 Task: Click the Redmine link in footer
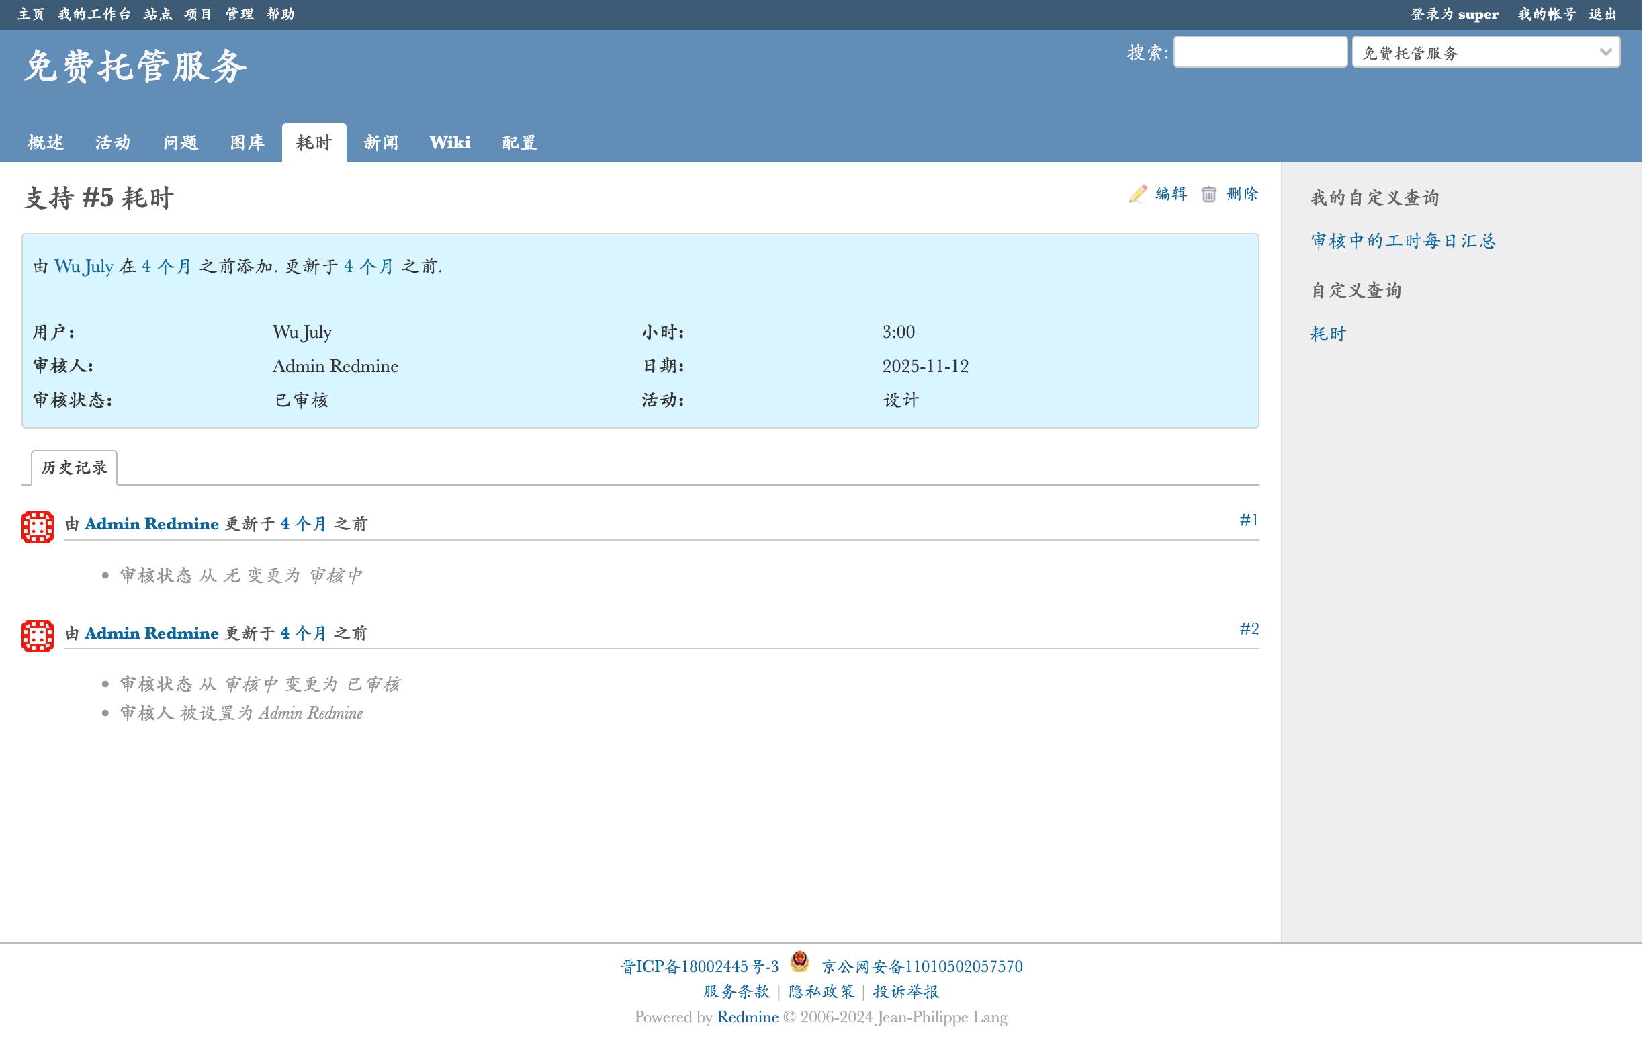[747, 1017]
